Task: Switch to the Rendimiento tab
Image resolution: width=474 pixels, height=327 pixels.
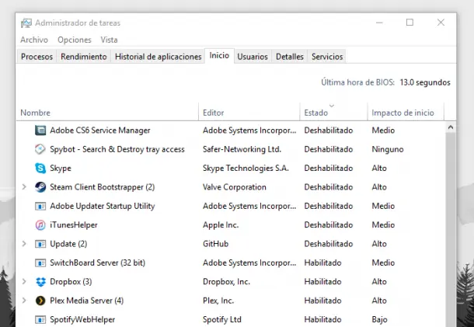Action: 84,57
